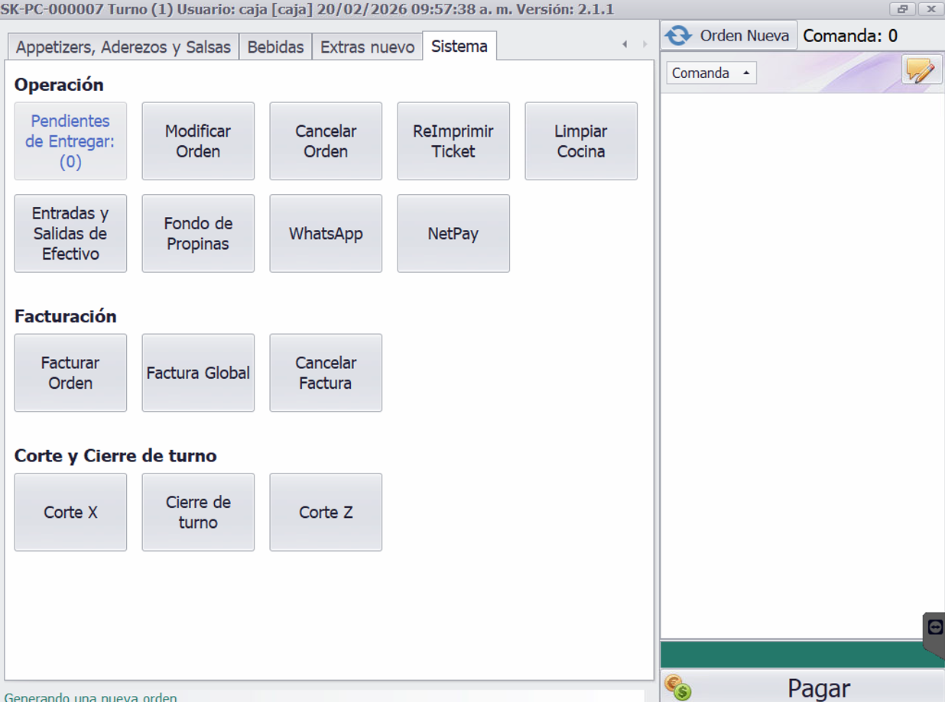The height and width of the screenshot is (702, 945).
Task: Select the Extras nuevo tab
Action: tap(367, 47)
